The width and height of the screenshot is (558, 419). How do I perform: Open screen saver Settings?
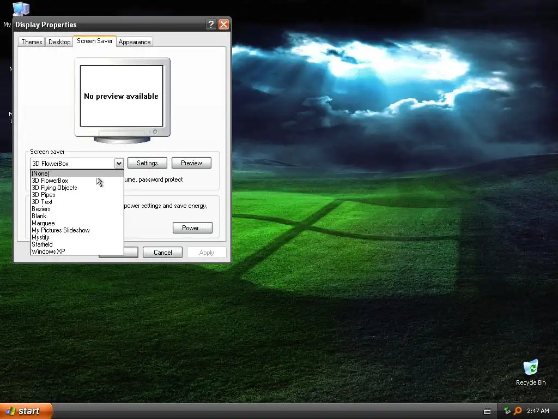(147, 163)
